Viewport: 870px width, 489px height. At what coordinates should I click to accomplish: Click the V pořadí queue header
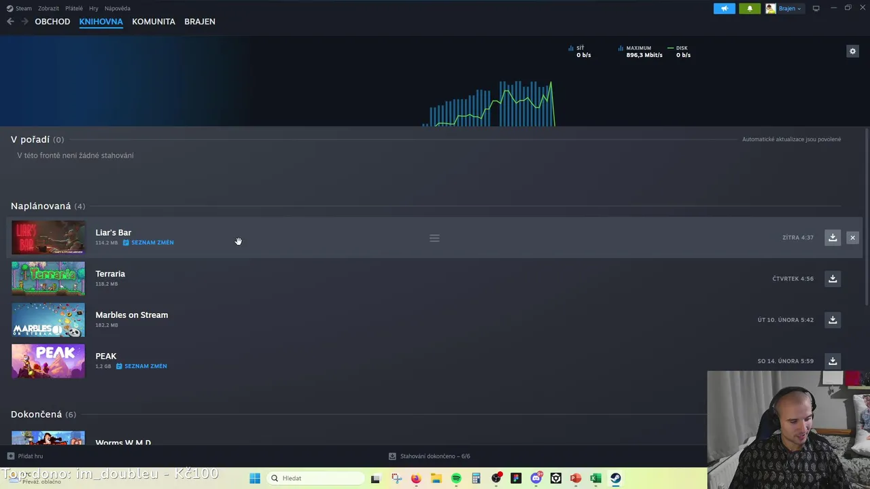(x=37, y=139)
